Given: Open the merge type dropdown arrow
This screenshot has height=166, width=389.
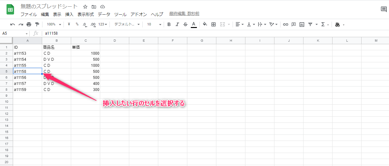Looking at the screenshot, I should 229,24.
